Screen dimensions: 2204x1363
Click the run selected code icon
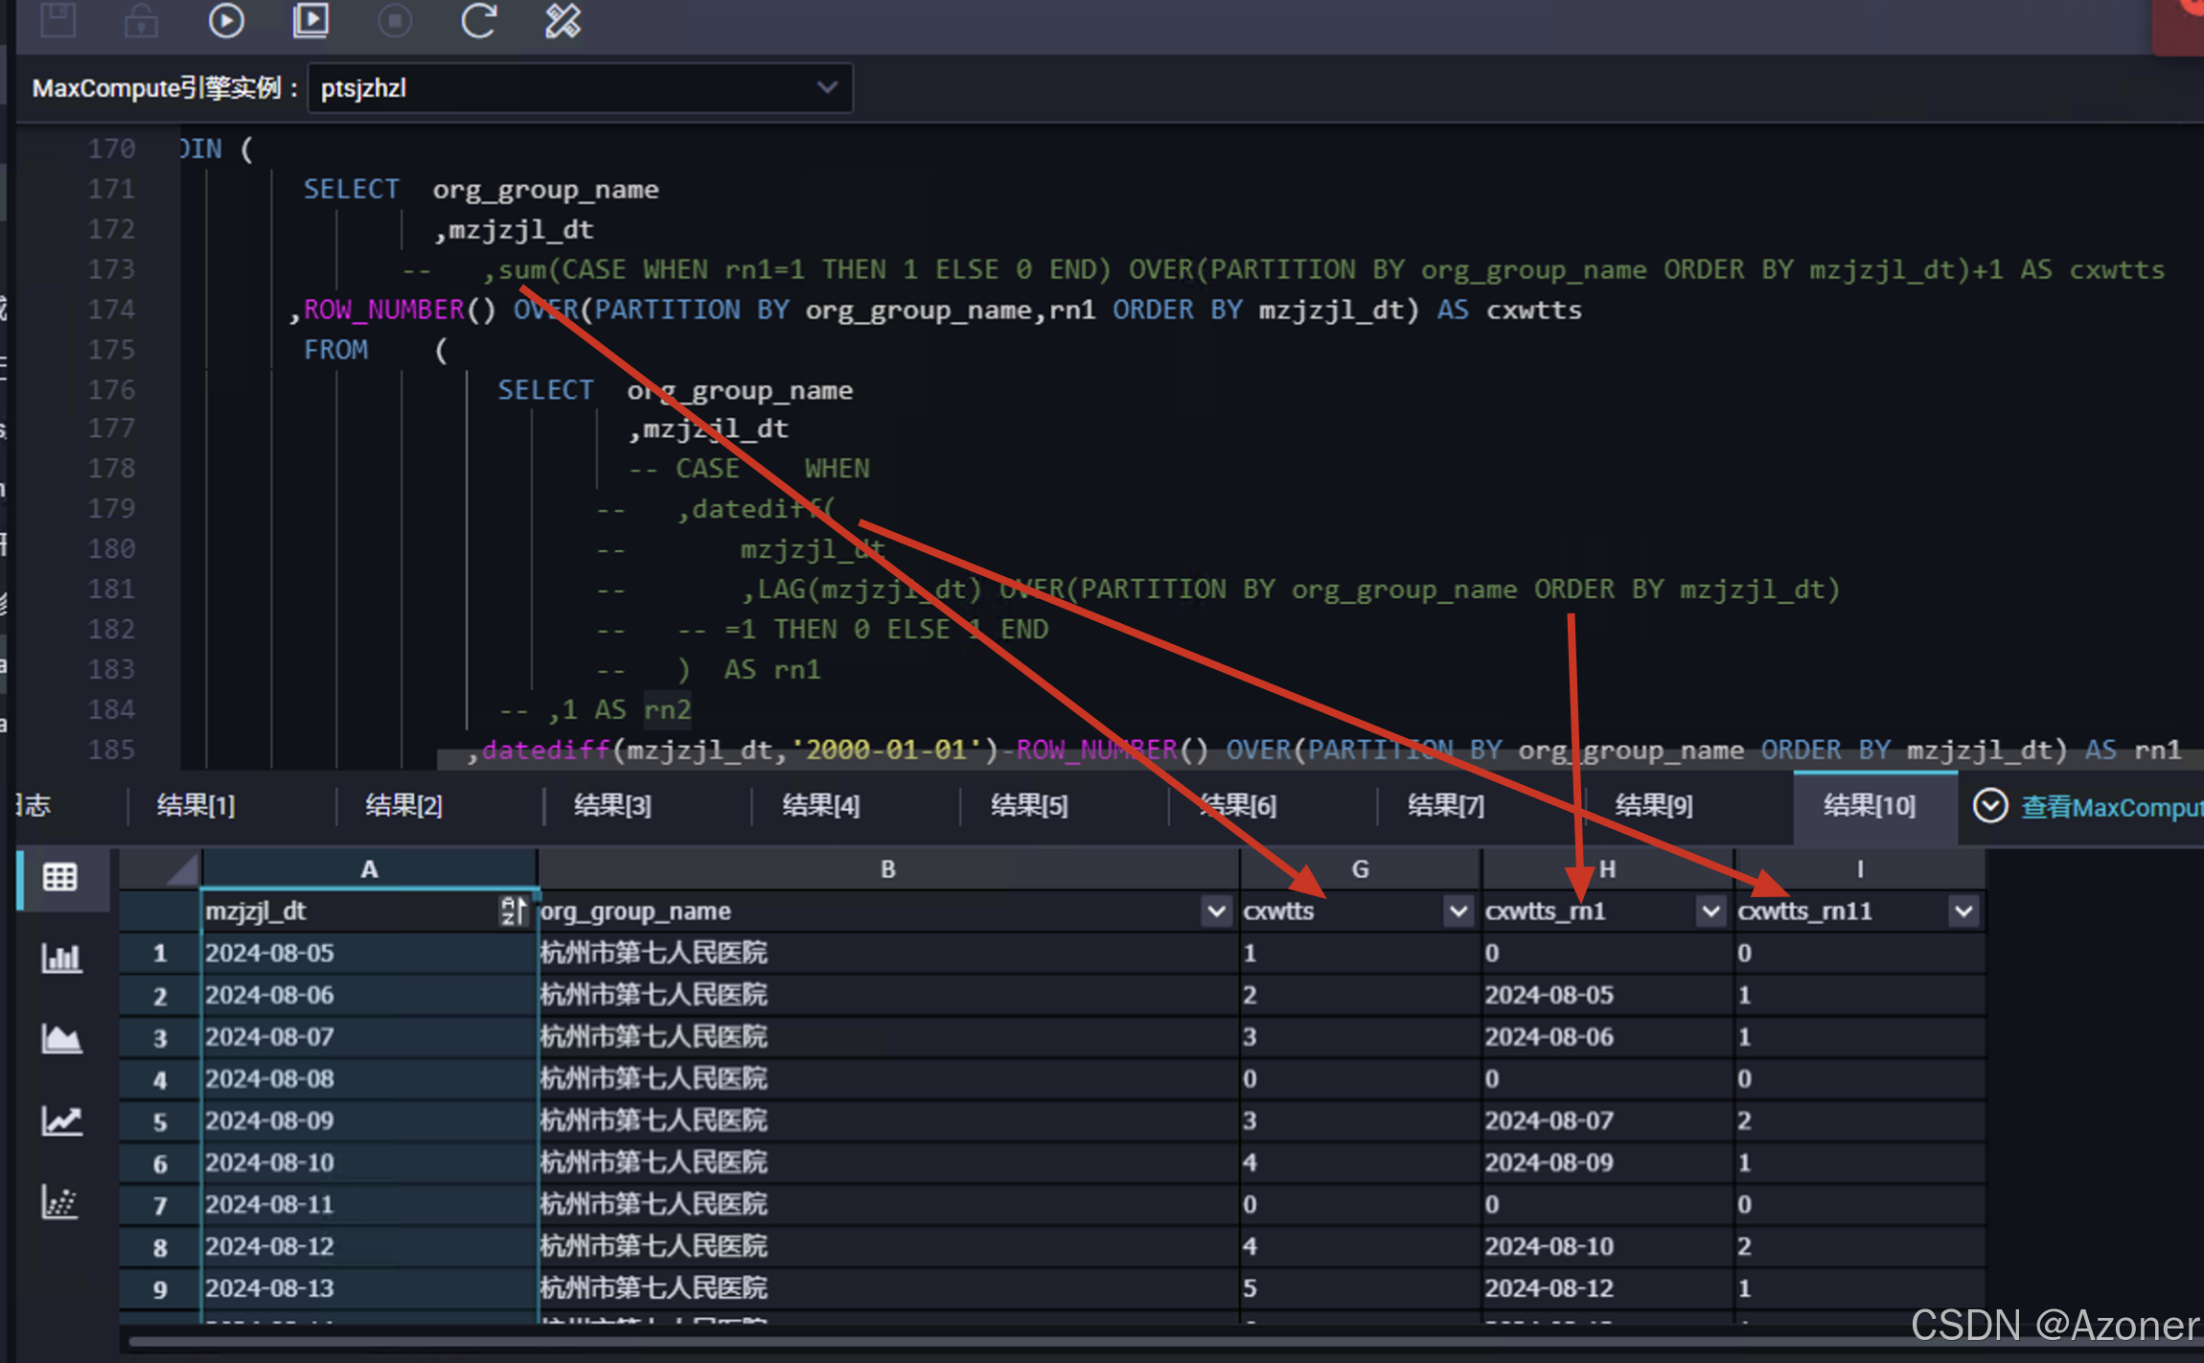310,20
